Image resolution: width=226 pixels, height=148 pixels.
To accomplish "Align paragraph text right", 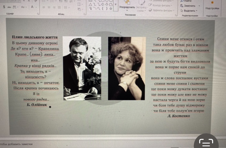I will (x=54, y=7).
